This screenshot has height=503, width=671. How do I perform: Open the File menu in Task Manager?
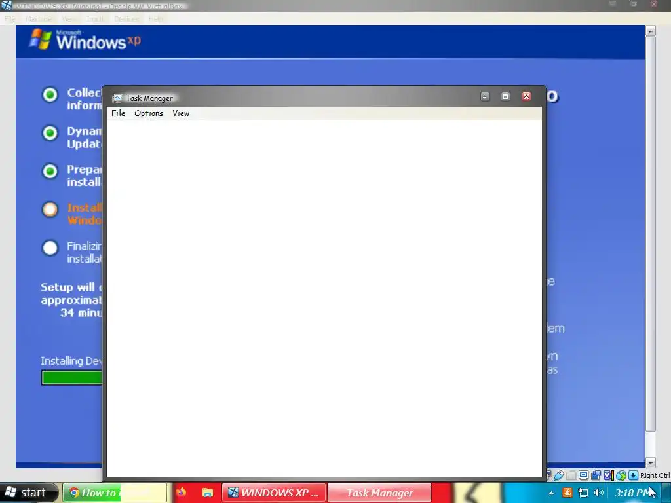(x=118, y=113)
